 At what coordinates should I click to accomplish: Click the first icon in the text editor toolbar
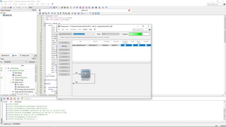(x=40, y=13)
